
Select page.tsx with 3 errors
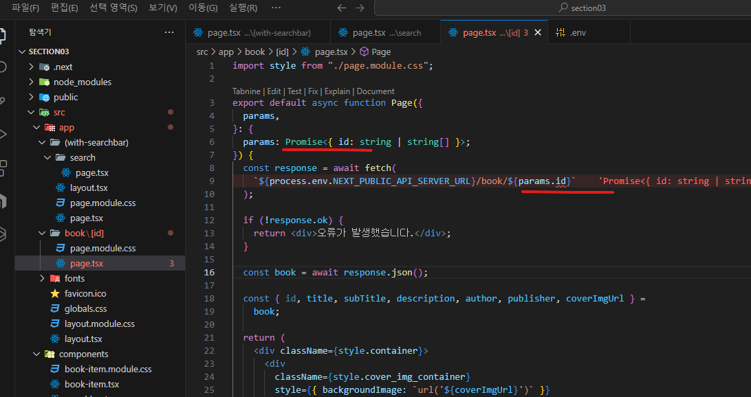[100, 264]
